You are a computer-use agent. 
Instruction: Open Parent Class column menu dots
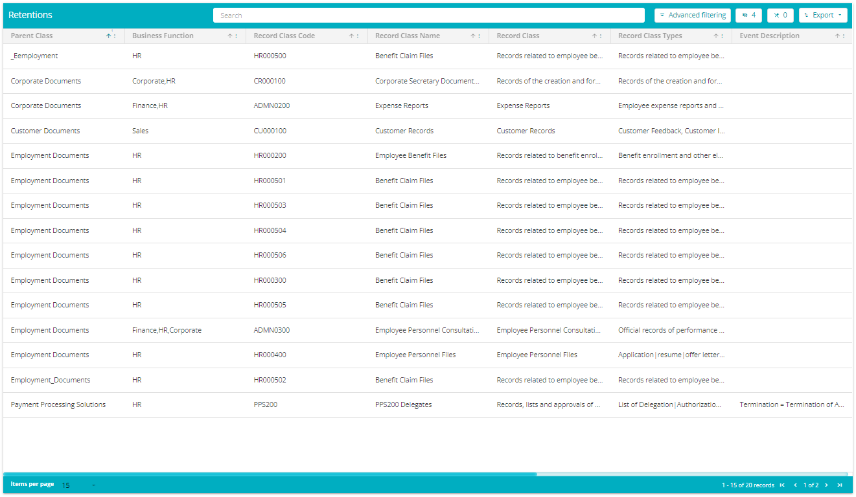tap(115, 36)
